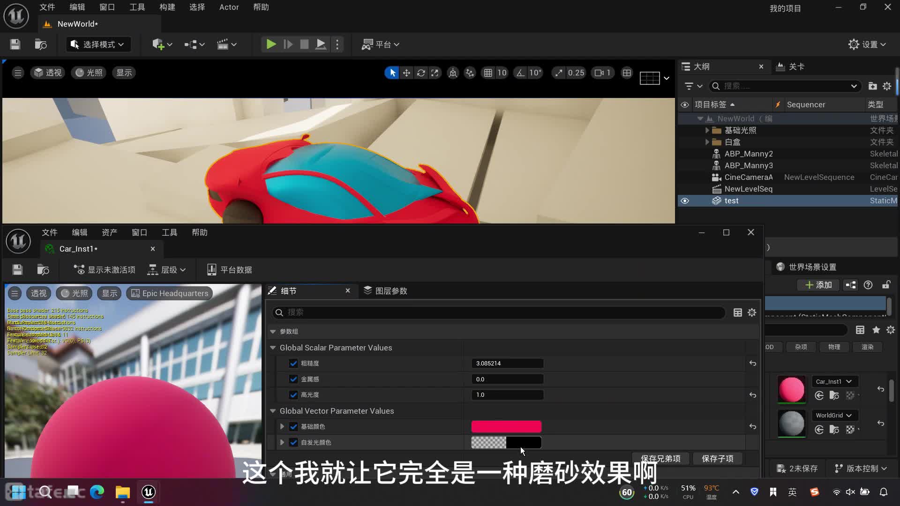The width and height of the screenshot is (900, 506).
Task: Click 显示未激活项 show inactive button
Action: tap(105, 270)
